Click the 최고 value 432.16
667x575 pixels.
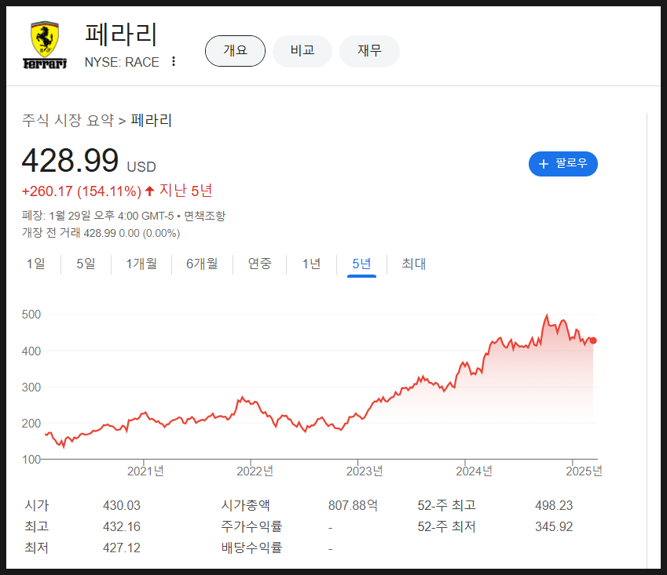pyautogui.click(x=122, y=526)
